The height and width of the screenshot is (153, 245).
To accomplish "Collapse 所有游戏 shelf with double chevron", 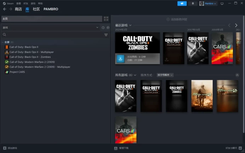I will click(237, 75).
